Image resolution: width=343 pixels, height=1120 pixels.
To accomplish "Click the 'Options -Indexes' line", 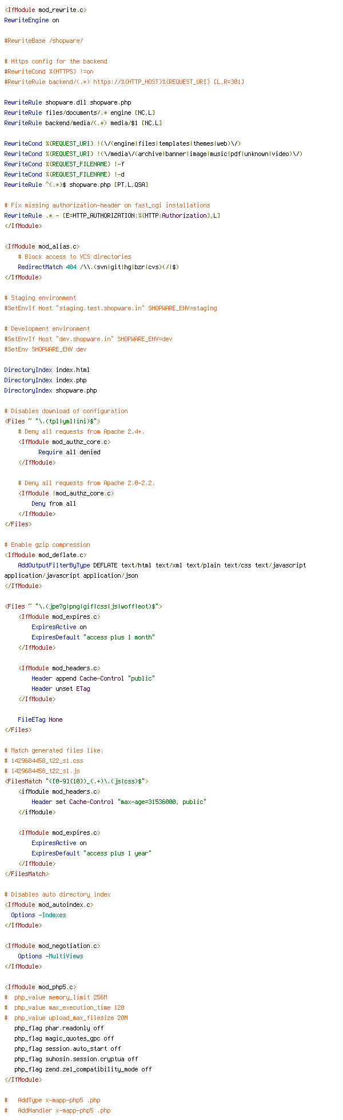I will point(38,915).
